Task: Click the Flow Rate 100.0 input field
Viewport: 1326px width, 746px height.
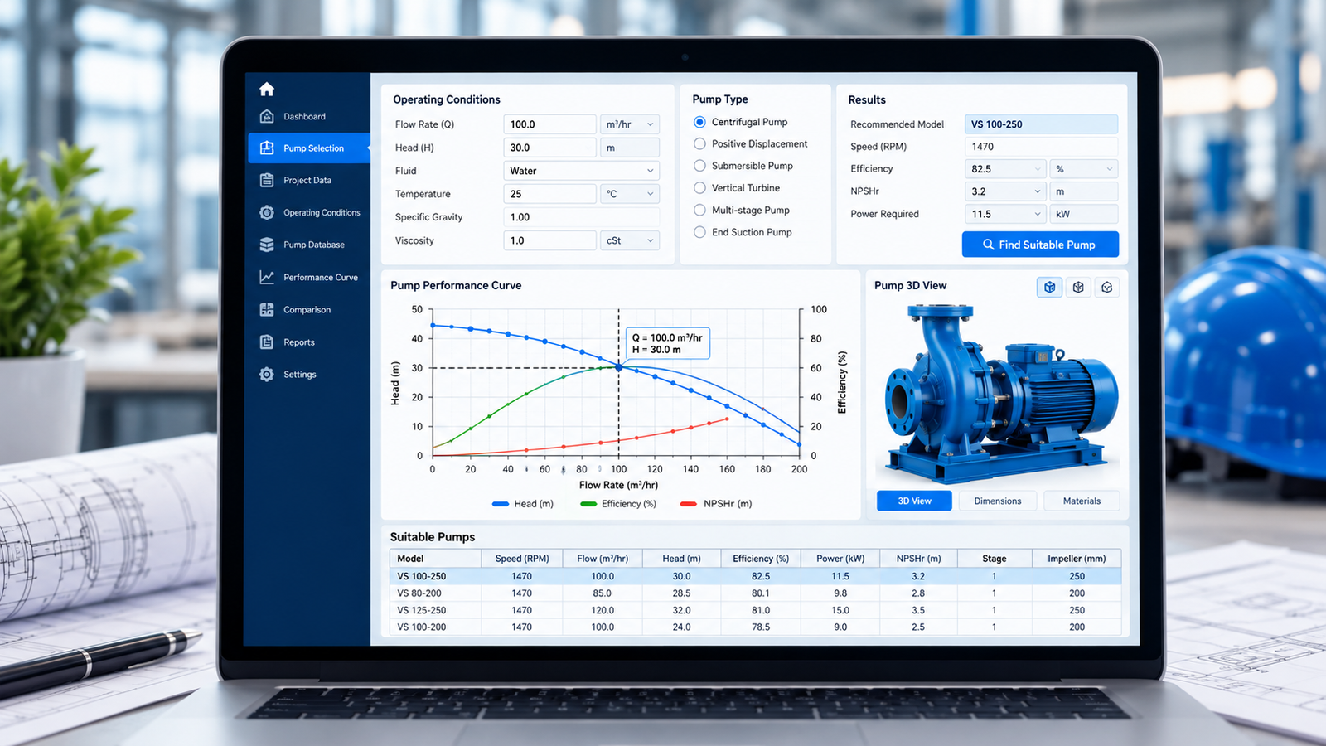Action: coord(549,124)
